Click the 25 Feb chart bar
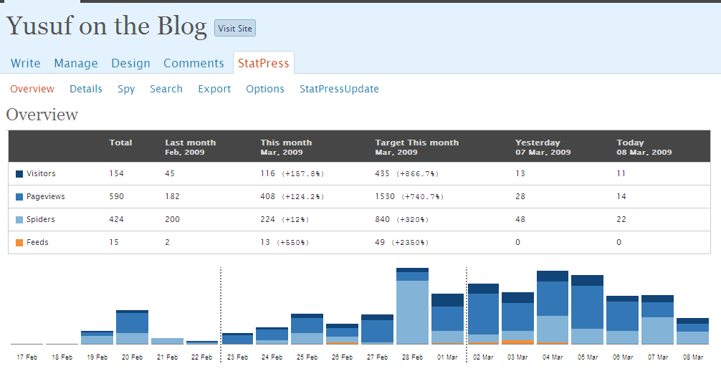Viewport: 721px width, 371px height. (307, 329)
